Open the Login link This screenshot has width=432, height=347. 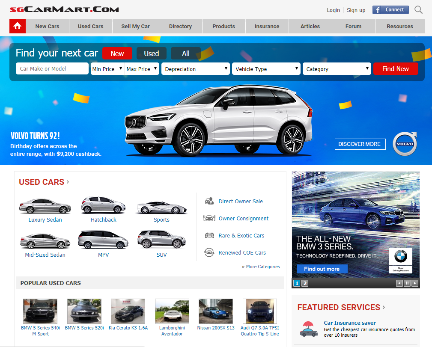click(334, 10)
